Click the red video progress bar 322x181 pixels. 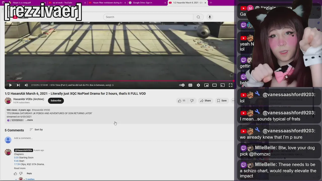pyautogui.click(x=120, y=81)
